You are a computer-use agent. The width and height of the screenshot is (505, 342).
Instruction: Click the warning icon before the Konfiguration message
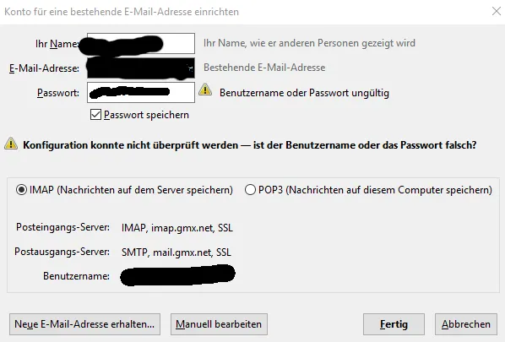tap(11, 144)
